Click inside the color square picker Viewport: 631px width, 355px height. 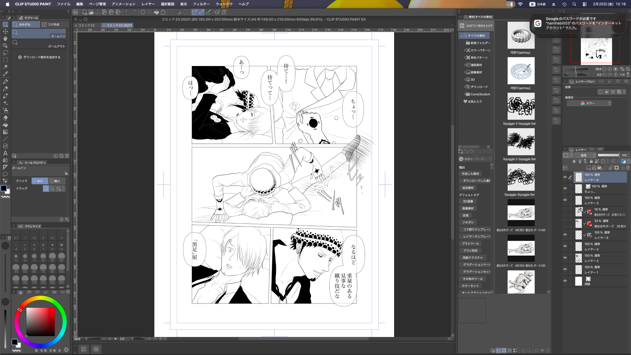coord(40,322)
